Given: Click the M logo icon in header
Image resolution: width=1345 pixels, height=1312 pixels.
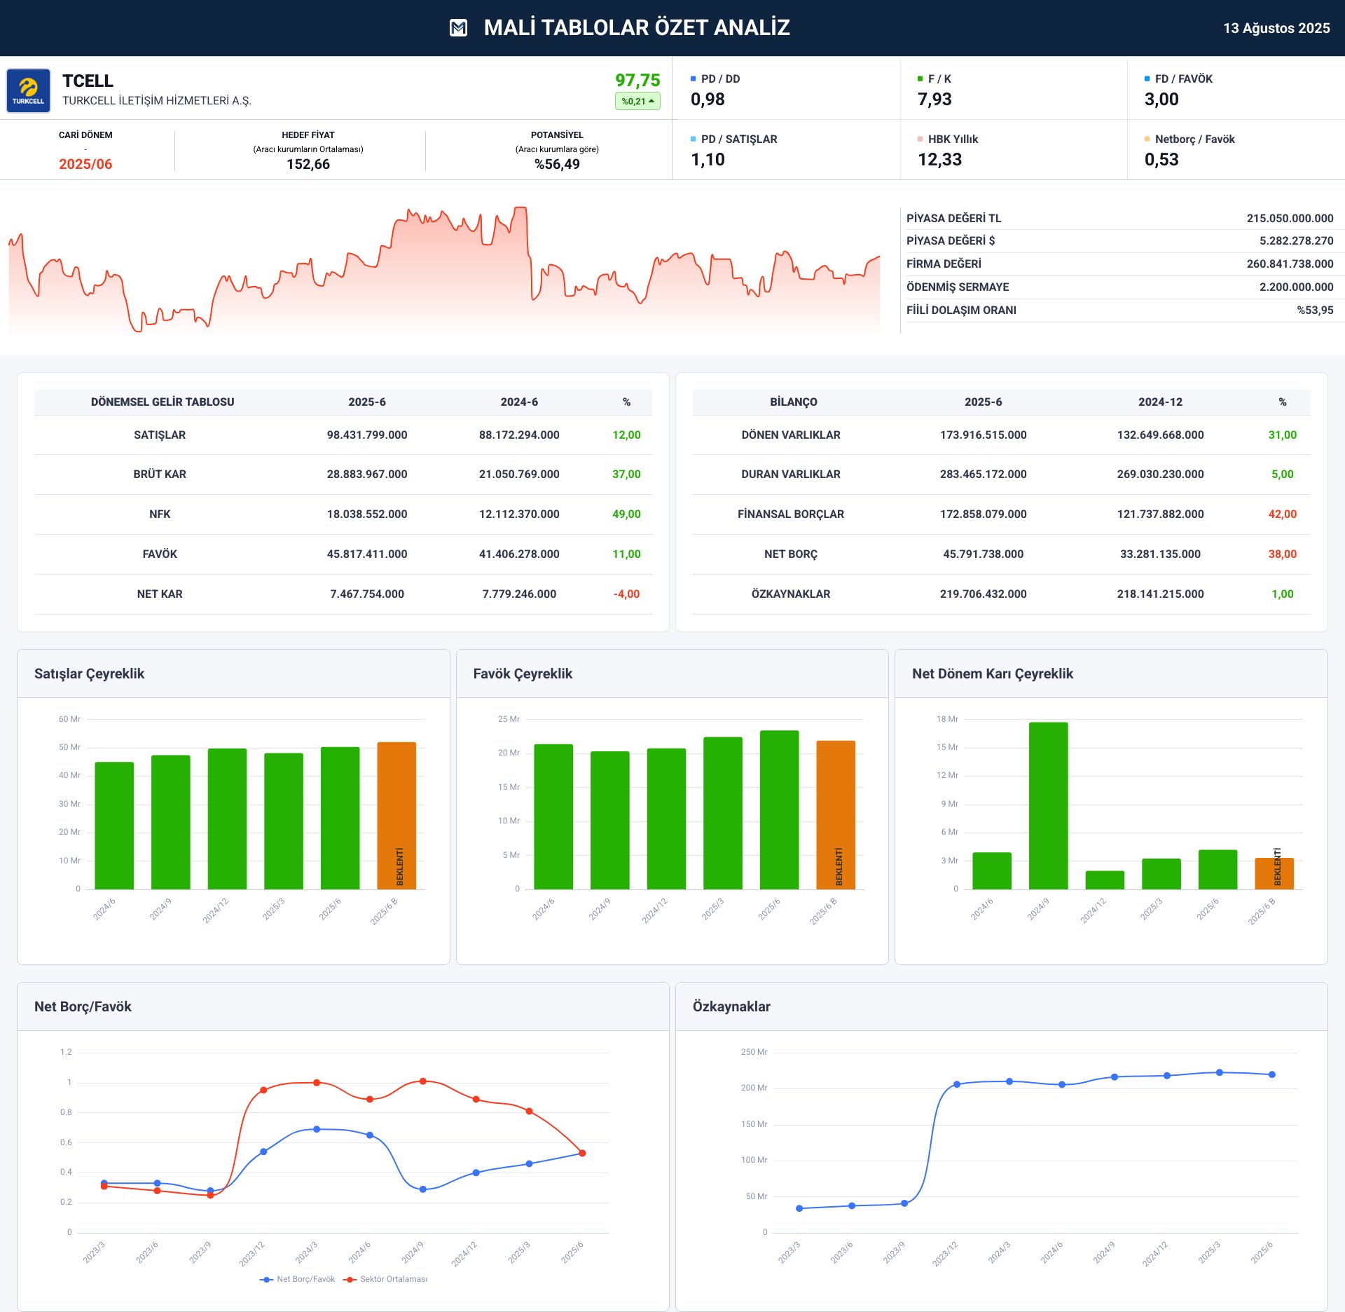Looking at the screenshot, I should point(458,28).
